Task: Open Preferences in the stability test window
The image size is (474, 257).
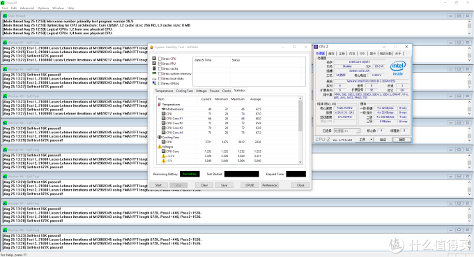Action: [x=270, y=185]
